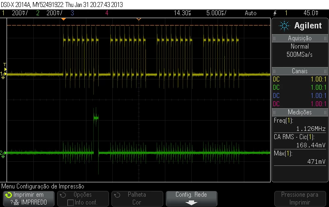Click the 500MSa/s sample rate text

(300, 55)
